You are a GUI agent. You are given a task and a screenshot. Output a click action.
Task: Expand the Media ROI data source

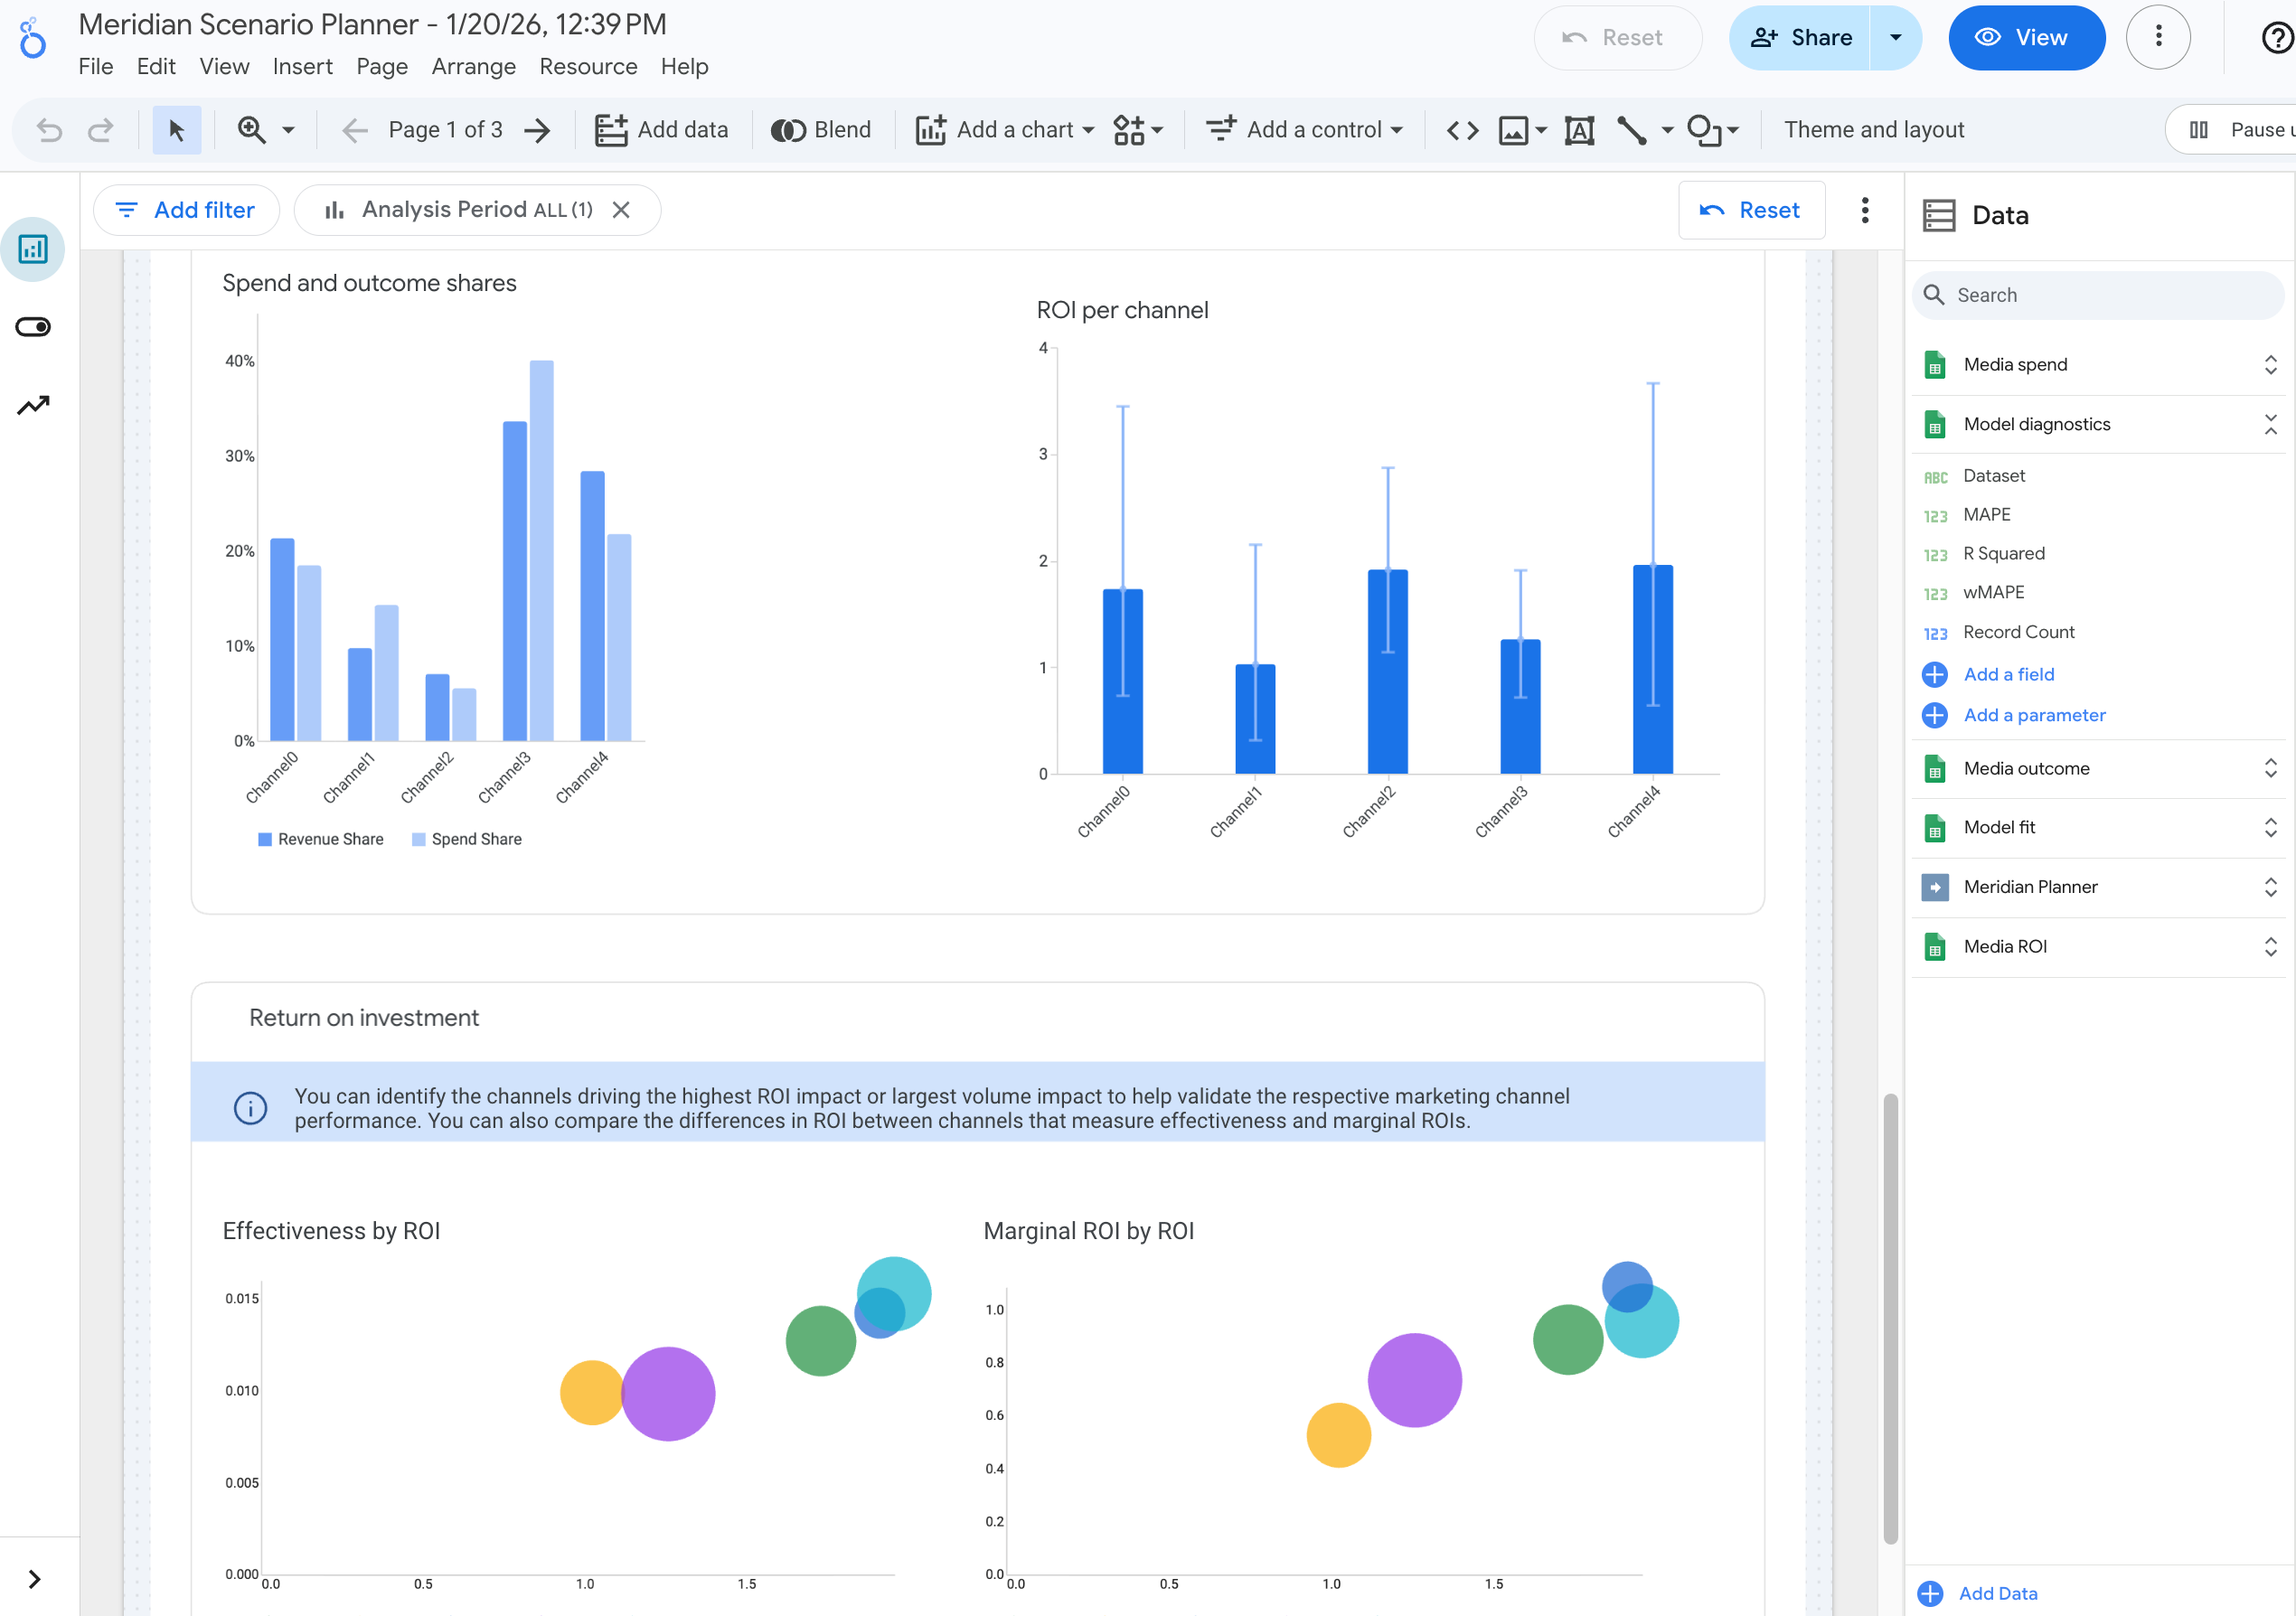[x=2270, y=946]
